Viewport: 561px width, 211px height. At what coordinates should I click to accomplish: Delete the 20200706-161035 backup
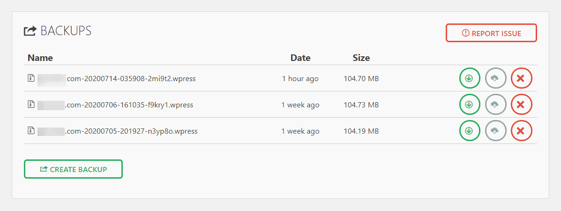coord(521,105)
